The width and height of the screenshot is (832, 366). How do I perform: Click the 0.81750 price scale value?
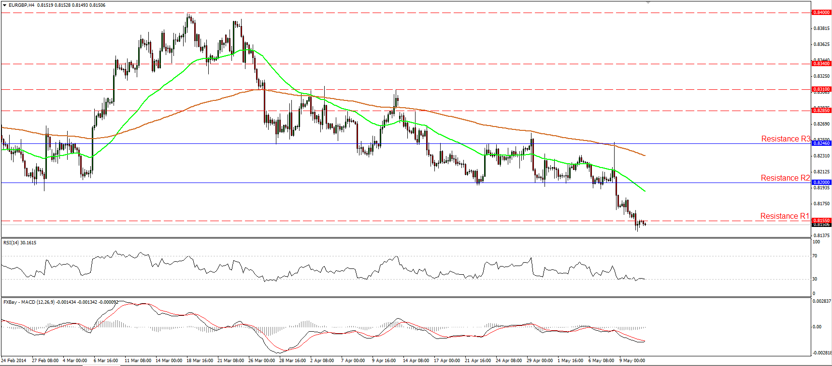(x=822, y=204)
